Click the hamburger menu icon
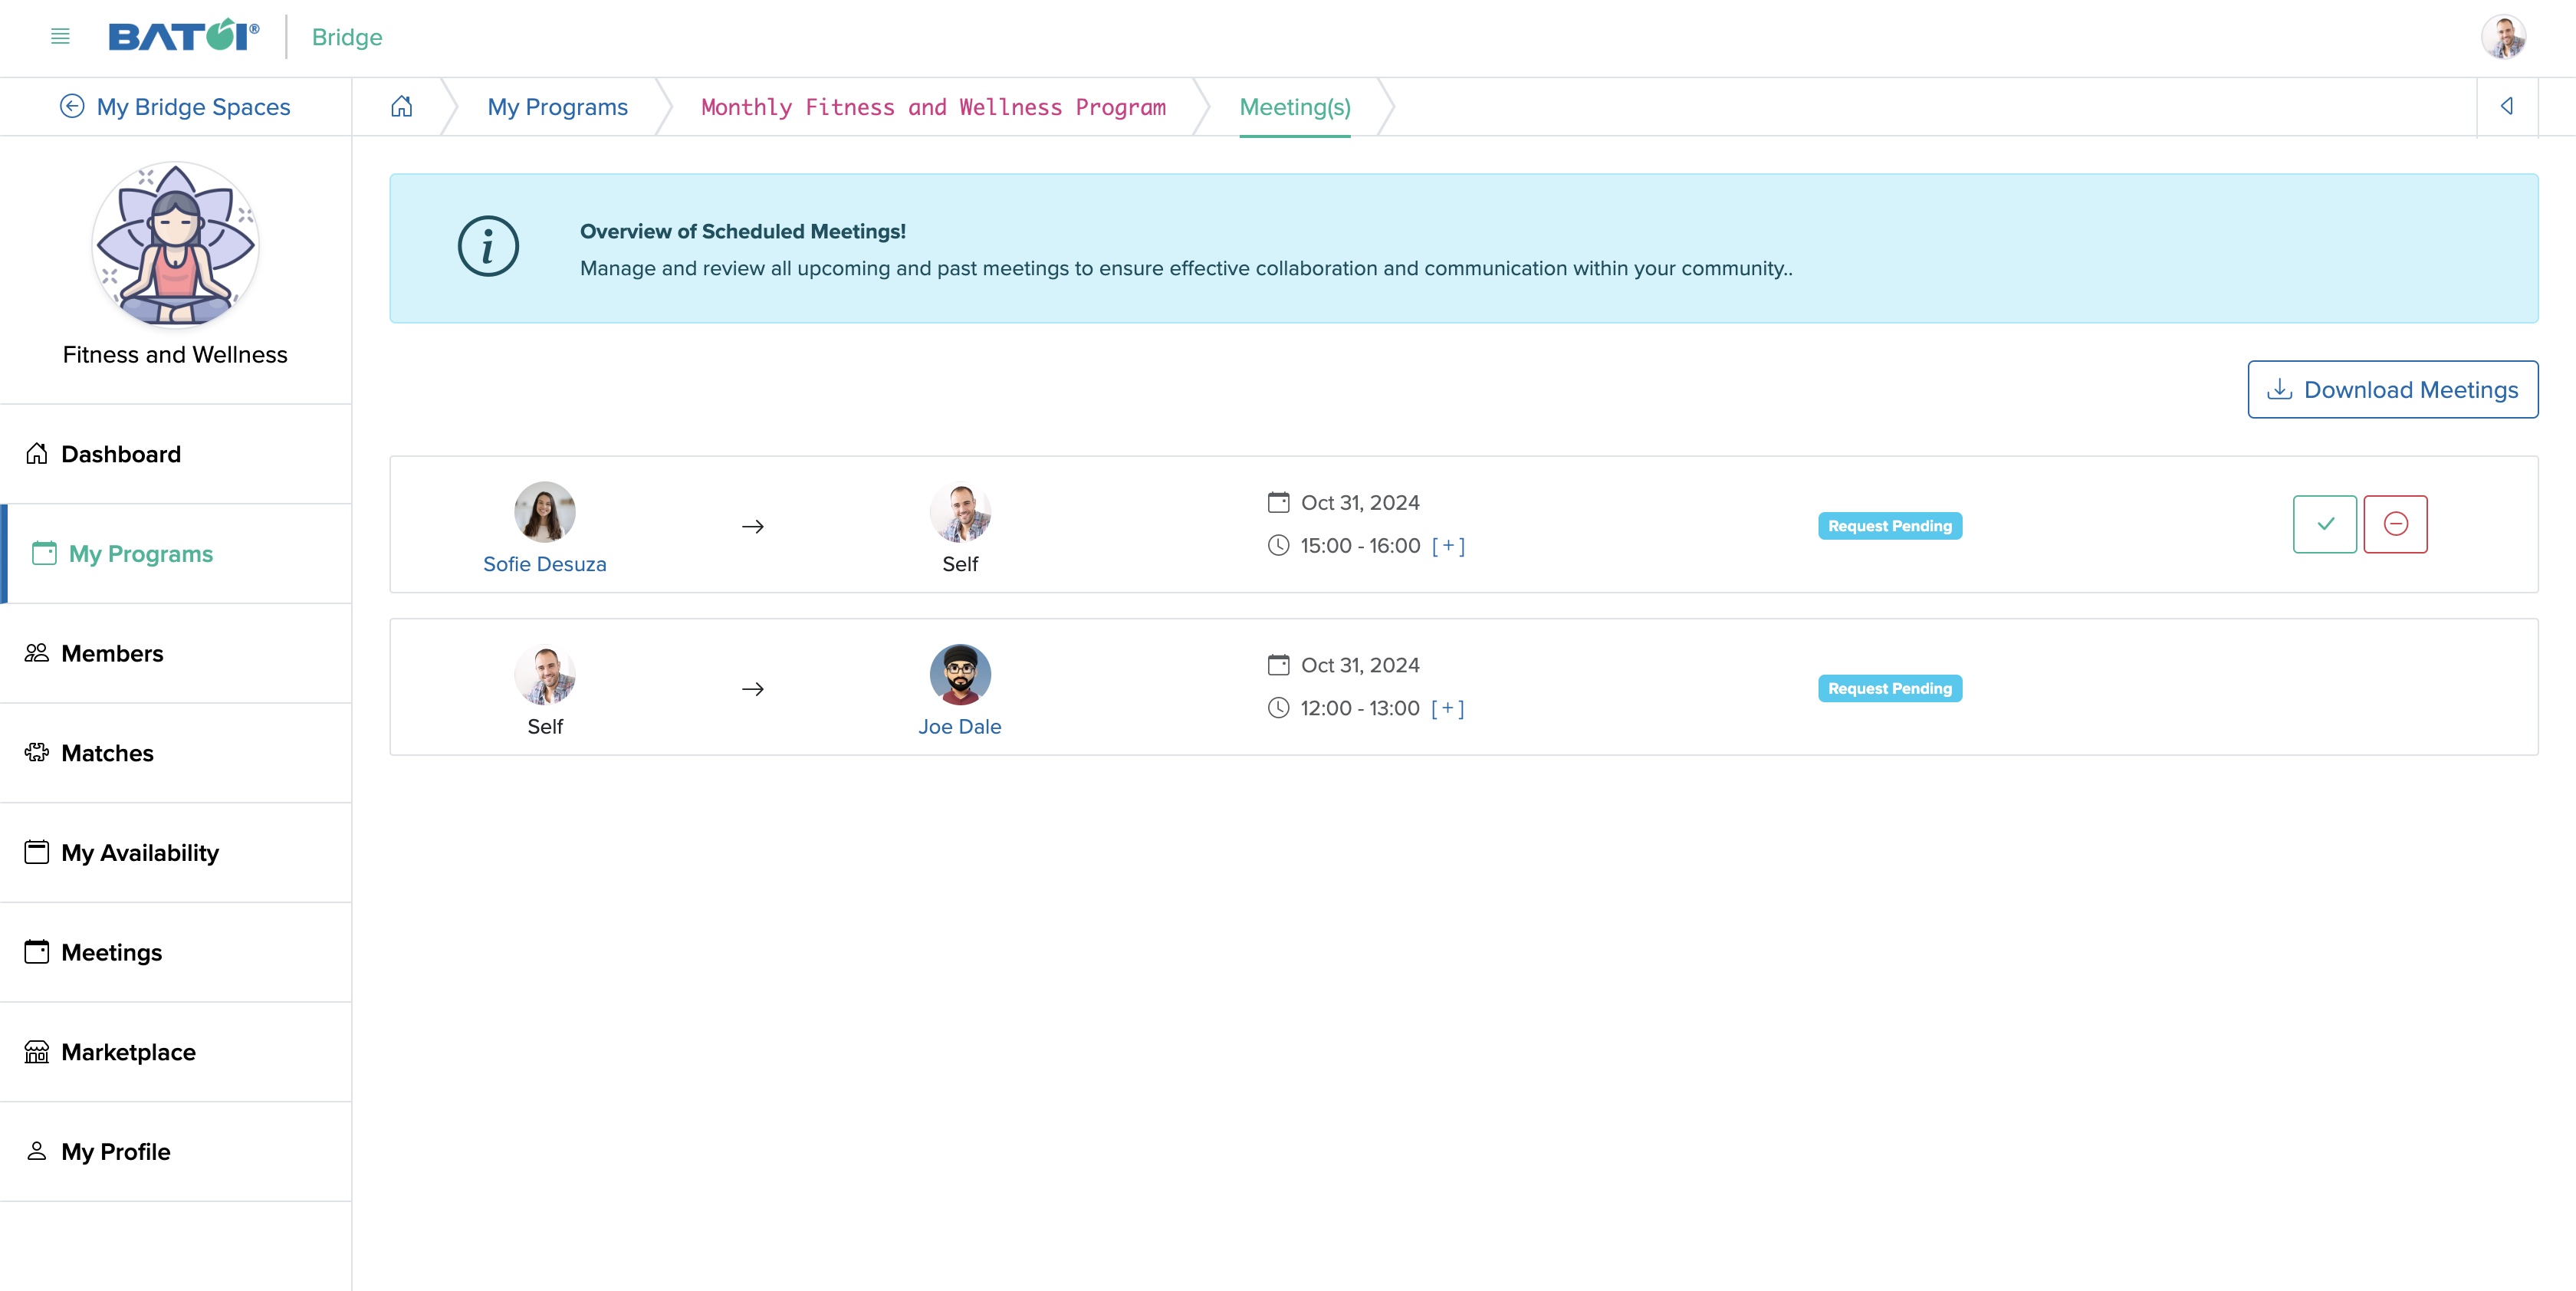The height and width of the screenshot is (1291, 2576). coord(59,36)
